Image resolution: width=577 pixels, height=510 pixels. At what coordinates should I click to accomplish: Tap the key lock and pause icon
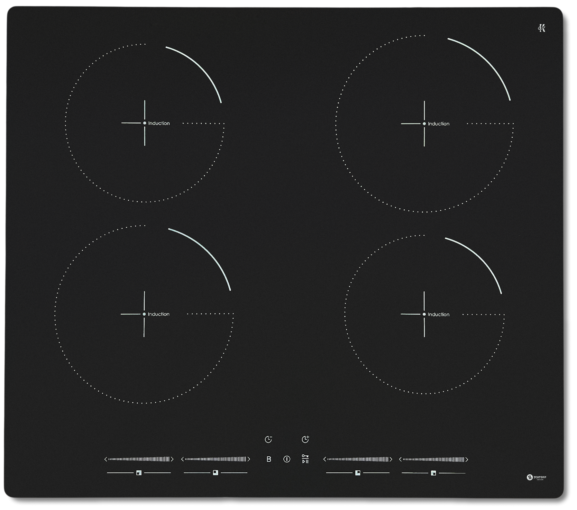305,459
